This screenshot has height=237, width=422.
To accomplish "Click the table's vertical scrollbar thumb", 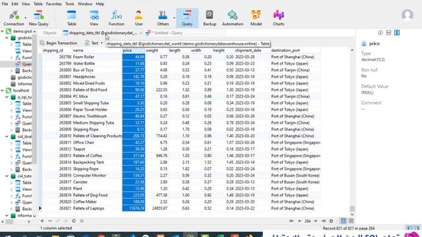I will 352,209.
